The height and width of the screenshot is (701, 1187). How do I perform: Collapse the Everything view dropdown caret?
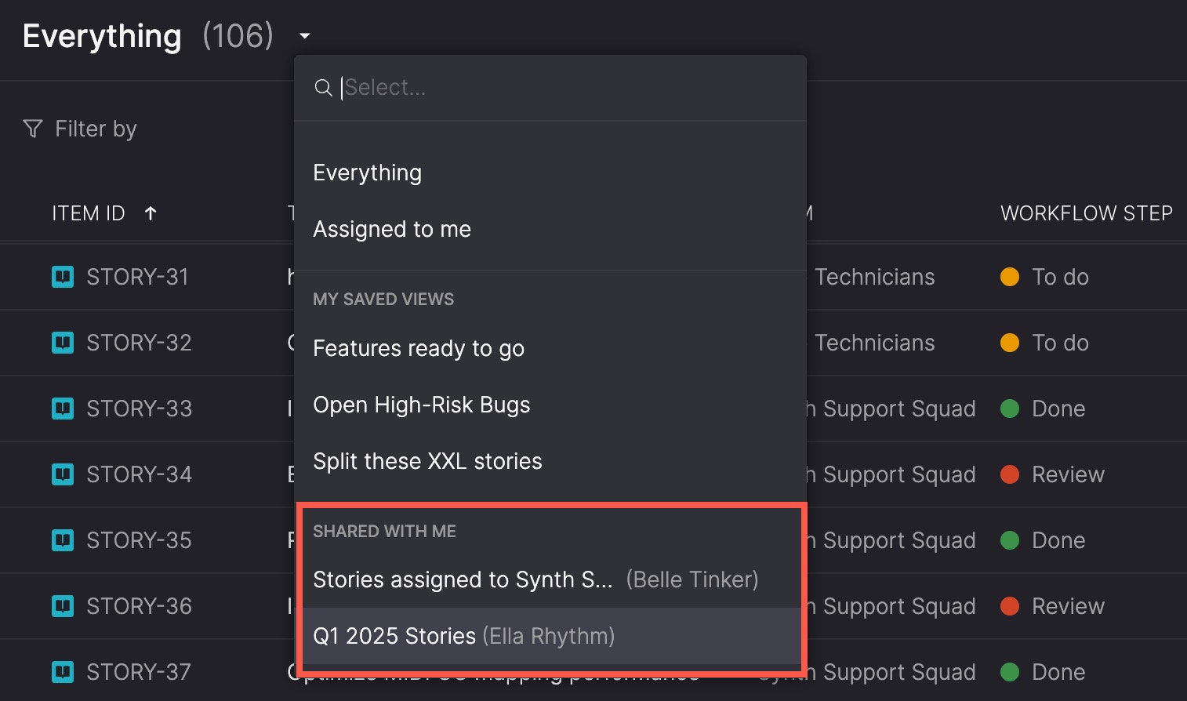(305, 36)
